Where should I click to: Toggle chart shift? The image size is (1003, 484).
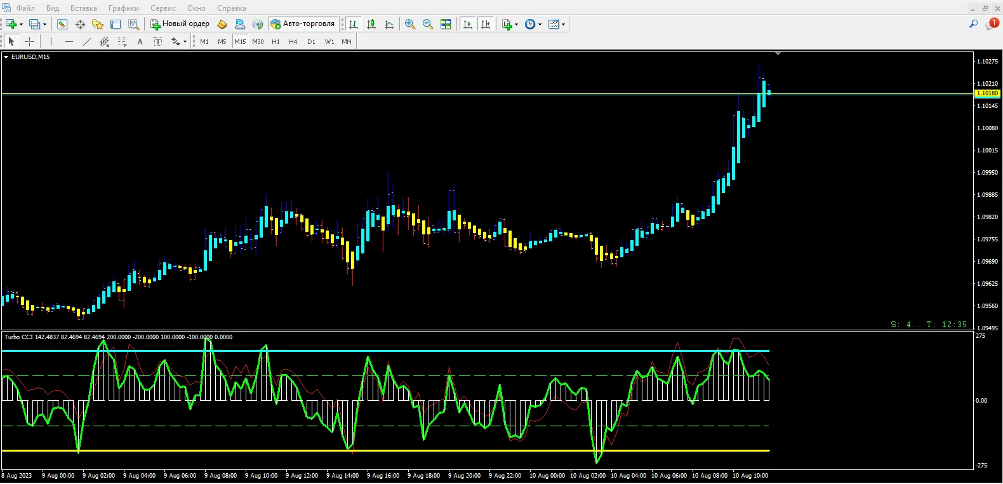[486, 24]
